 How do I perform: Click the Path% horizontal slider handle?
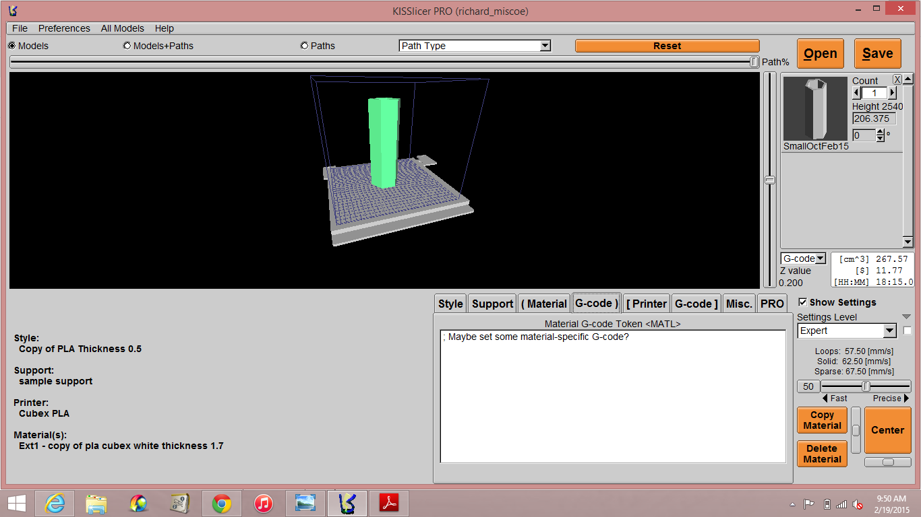pyautogui.click(x=754, y=62)
